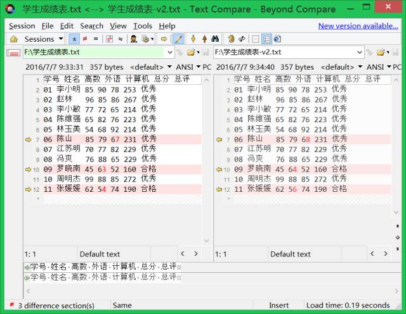Open the Edit menu
This screenshot has width=406, height=314.
tap(67, 26)
